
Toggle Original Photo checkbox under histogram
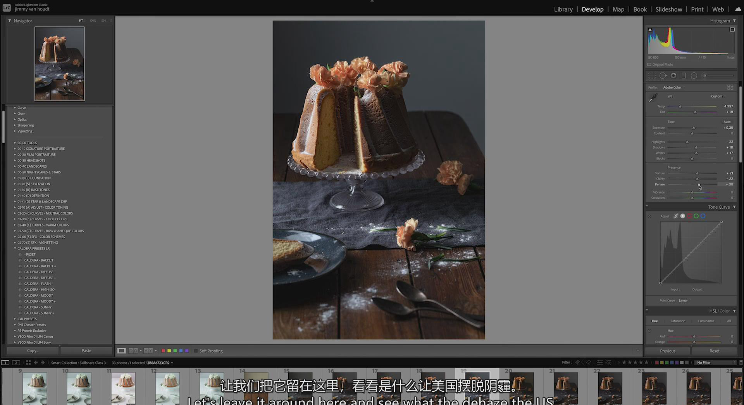tap(649, 64)
